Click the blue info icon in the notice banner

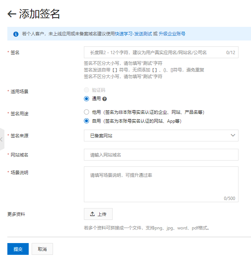point(16,34)
